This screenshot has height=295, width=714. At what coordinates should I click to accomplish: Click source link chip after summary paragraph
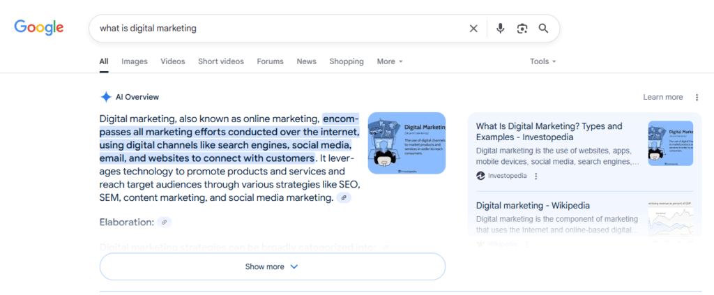344,197
